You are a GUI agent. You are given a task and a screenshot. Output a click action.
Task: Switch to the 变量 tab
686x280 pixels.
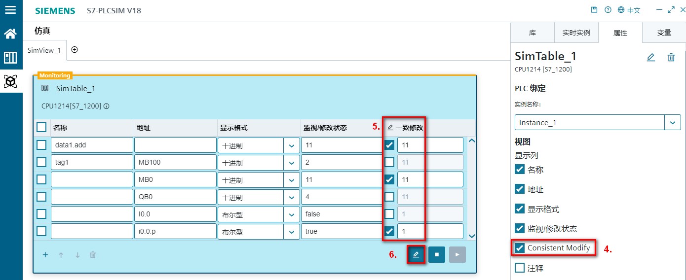[x=664, y=33]
